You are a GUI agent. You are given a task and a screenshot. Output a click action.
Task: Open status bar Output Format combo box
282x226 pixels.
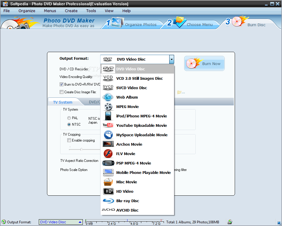[x=61, y=222]
